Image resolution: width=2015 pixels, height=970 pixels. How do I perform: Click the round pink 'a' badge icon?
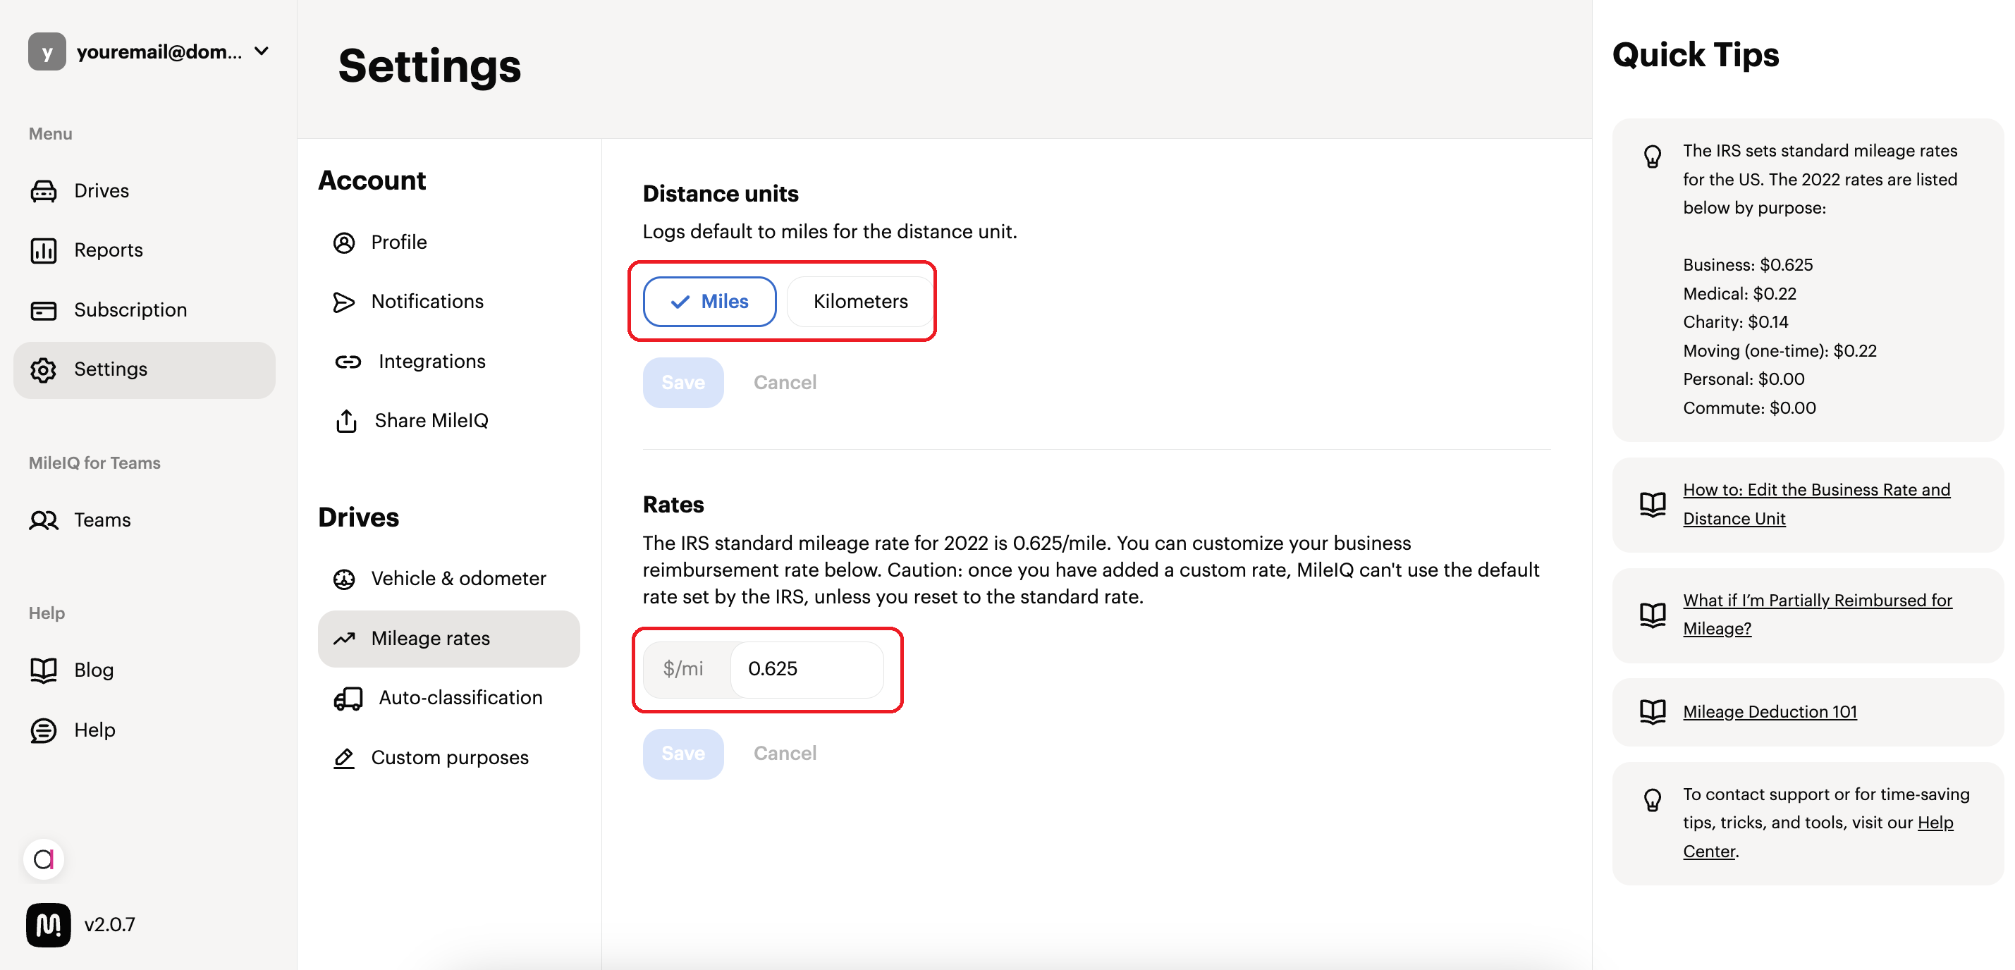pos(44,860)
